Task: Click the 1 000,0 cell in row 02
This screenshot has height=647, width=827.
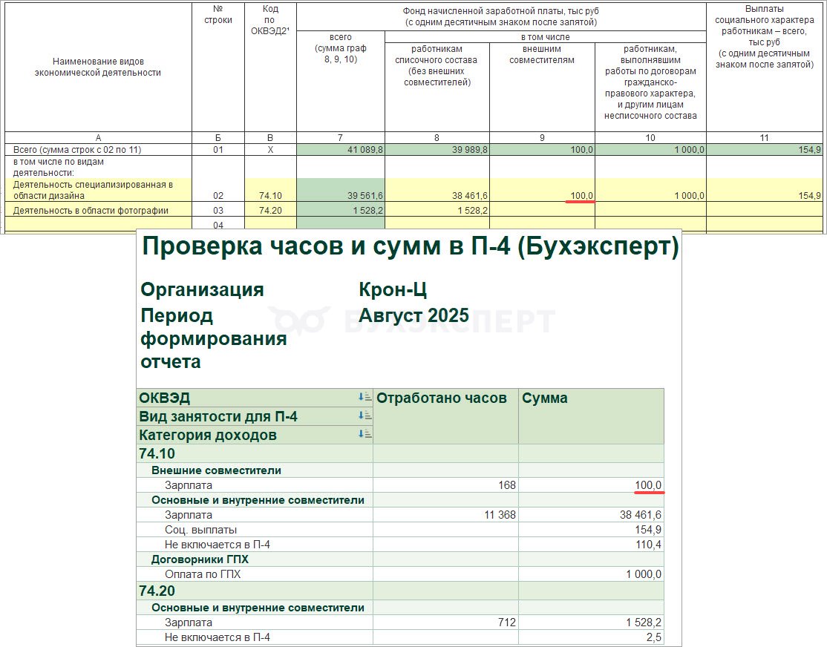Action: coord(651,189)
